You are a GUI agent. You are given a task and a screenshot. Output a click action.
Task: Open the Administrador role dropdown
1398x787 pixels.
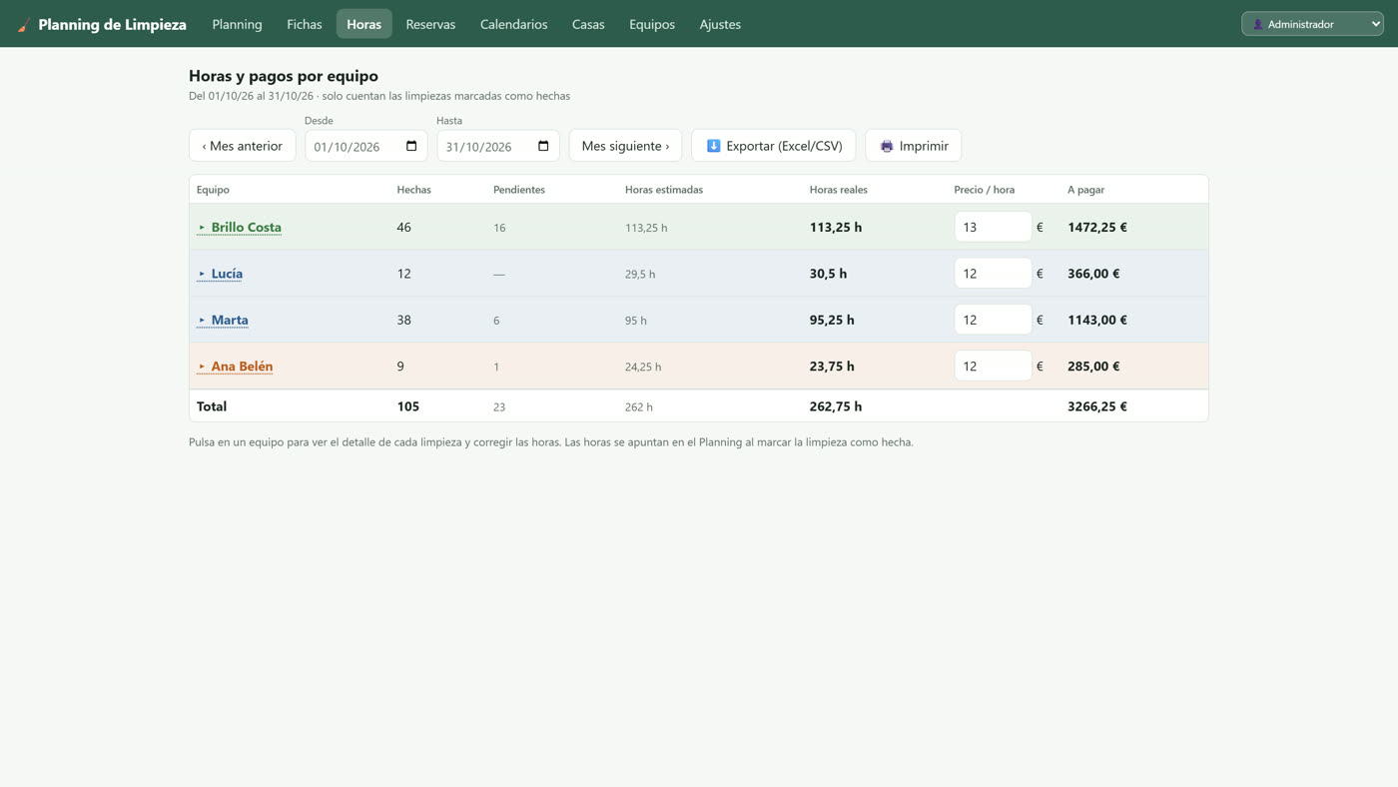pyautogui.click(x=1312, y=24)
